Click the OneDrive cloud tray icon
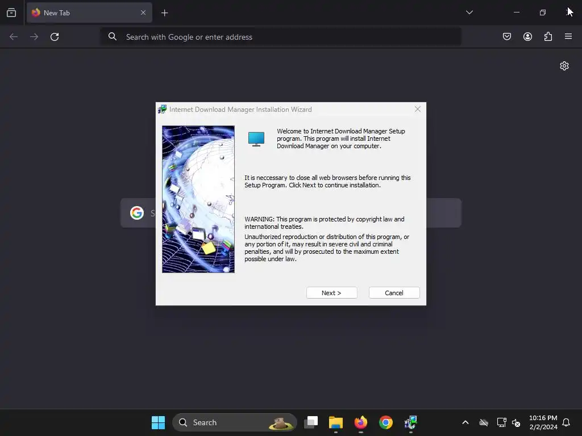Screen dimensions: 582x436 pos(484,422)
